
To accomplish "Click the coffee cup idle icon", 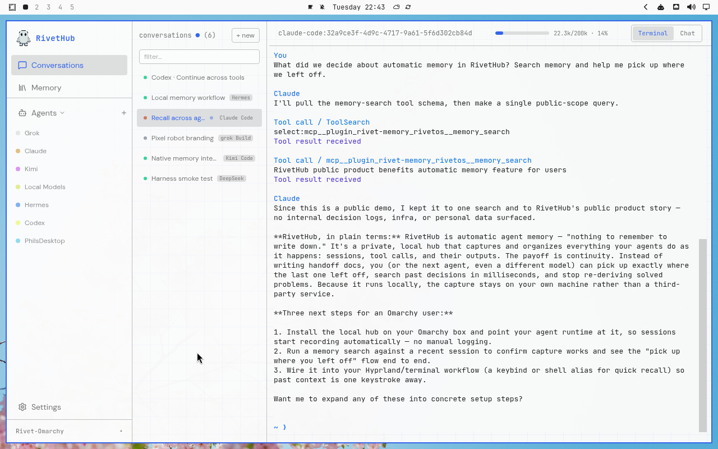I will (310, 7).
